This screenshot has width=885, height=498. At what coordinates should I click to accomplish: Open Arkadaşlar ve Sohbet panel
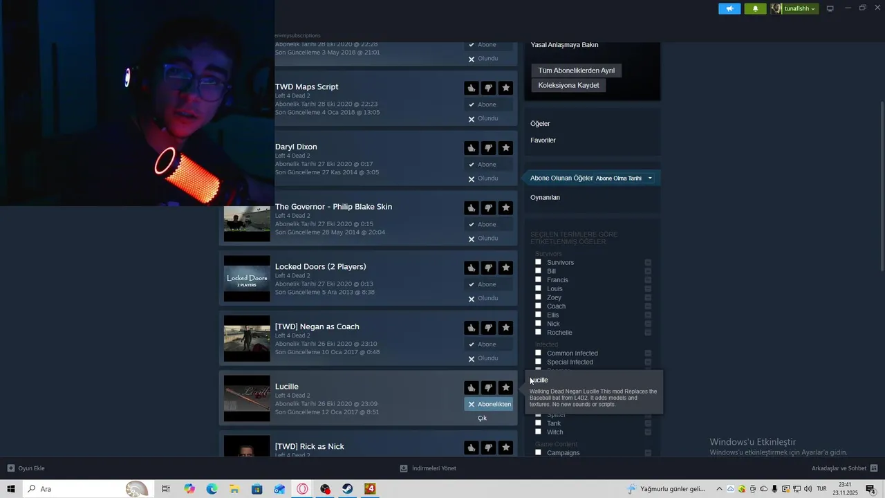point(844,468)
